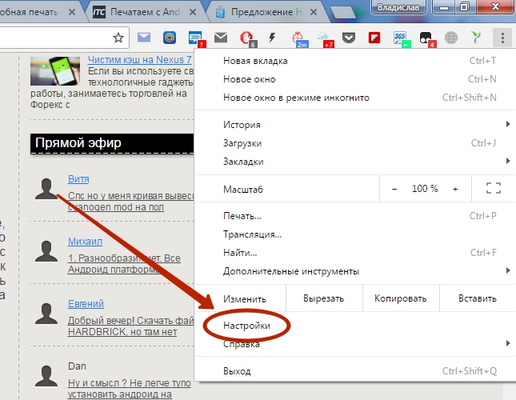Select Трансляция... menu item
The height and width of the screenshot is (400, 516).
355,234
